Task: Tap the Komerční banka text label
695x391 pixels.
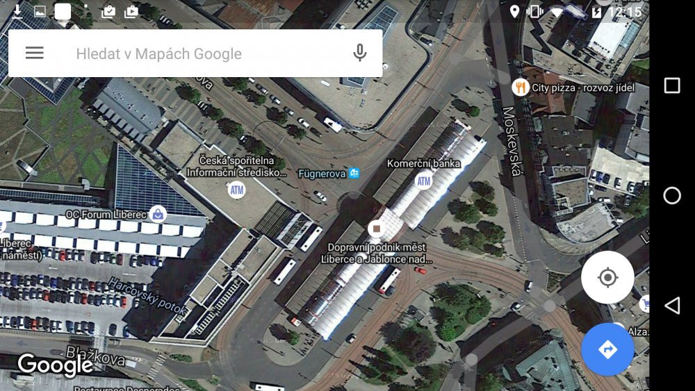Action: [423, 163]
